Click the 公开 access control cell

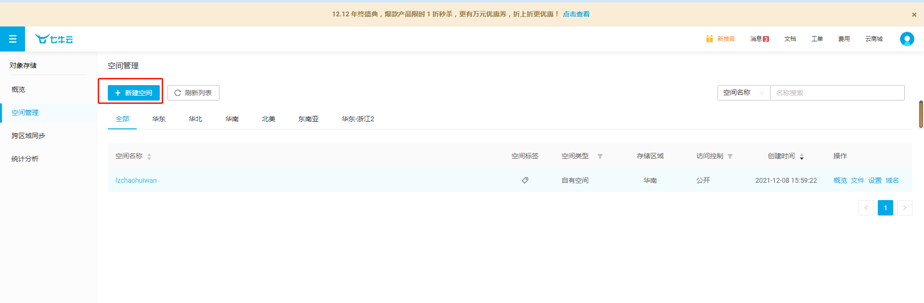(x=703, y=180)
